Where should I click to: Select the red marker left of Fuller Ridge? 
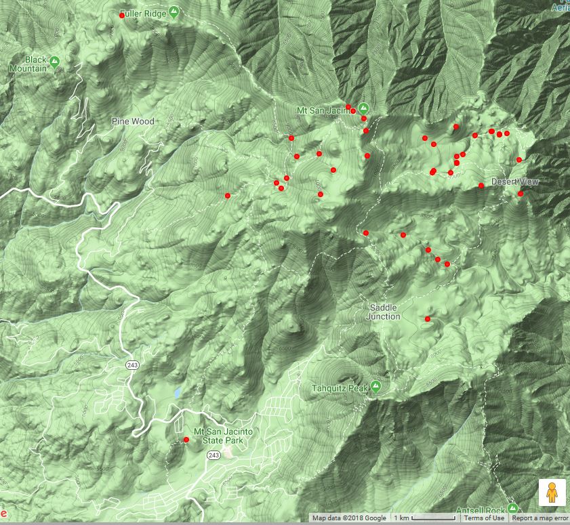tap(122, 15)
